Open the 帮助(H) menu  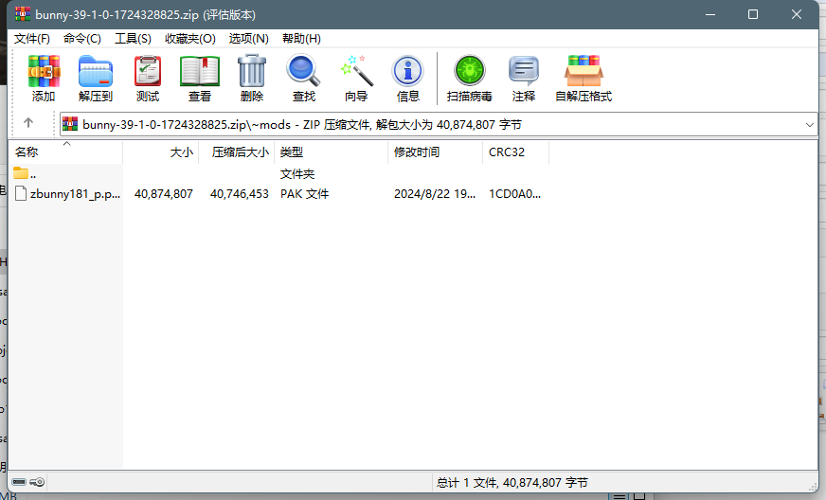pos(301,39)
